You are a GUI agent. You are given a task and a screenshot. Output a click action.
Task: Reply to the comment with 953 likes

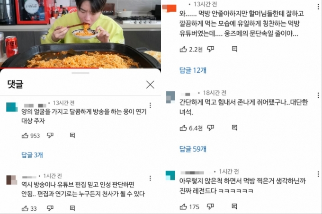[x=72, y=135]
